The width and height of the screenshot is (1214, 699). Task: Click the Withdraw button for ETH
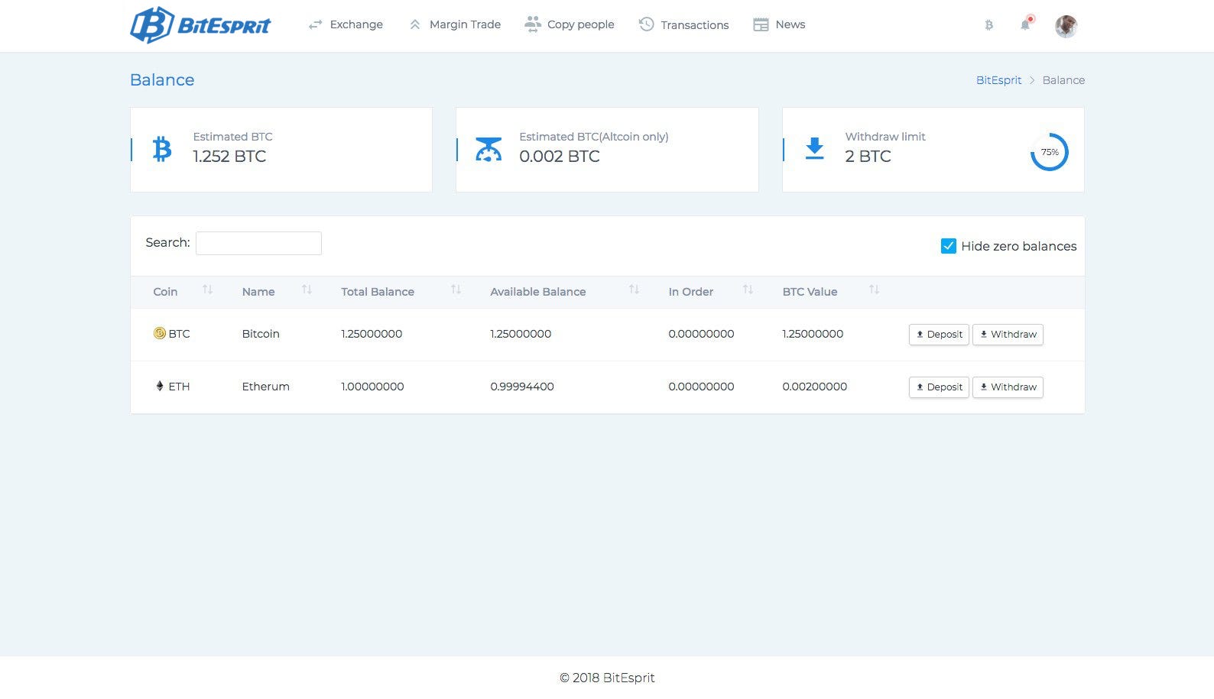(x=1008, y=387)
